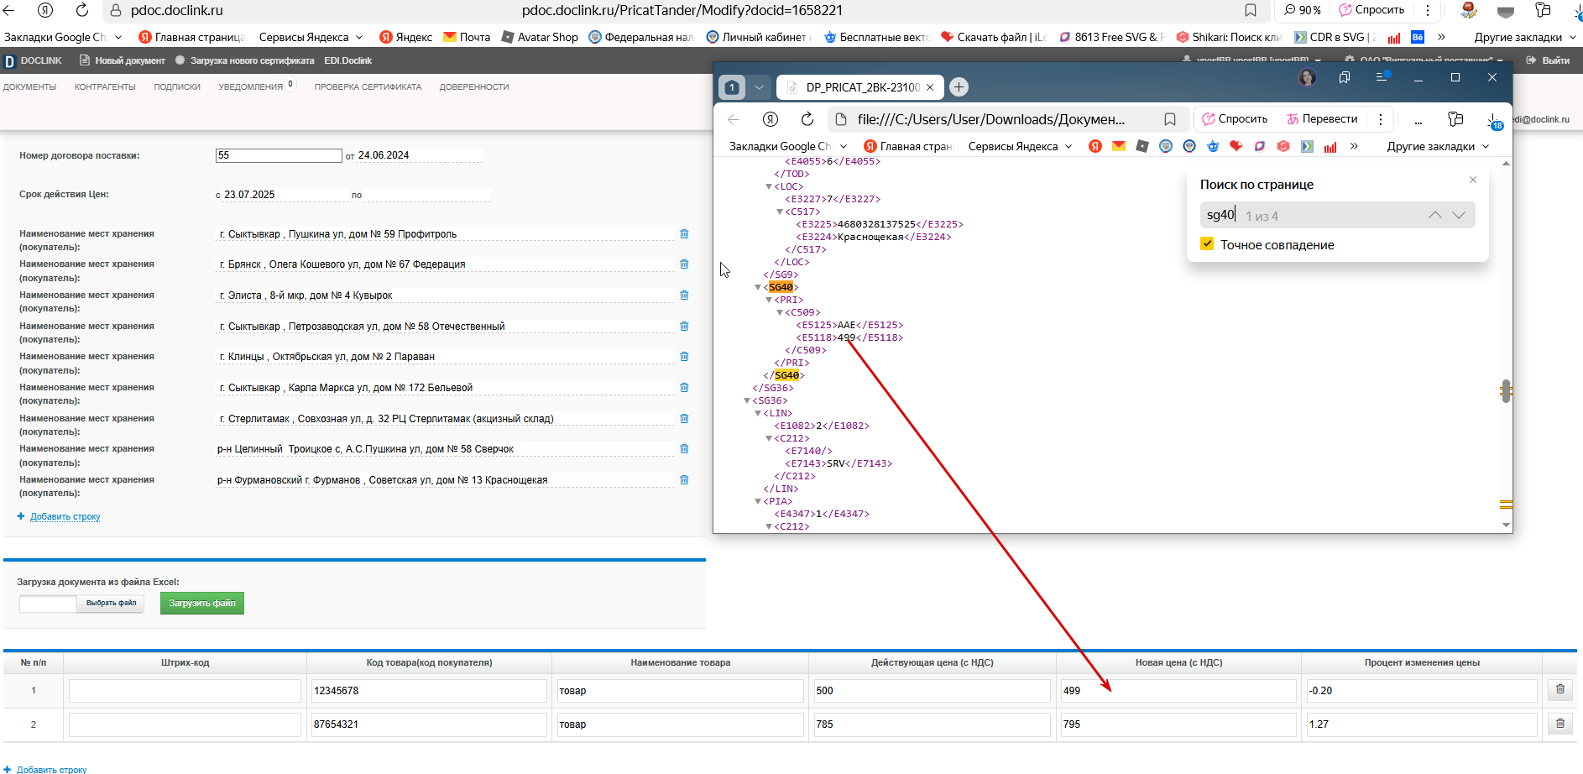The image size is (1583, 774).
Task: Open ПОДПИСКИ menu
Action: coord(177,86)
